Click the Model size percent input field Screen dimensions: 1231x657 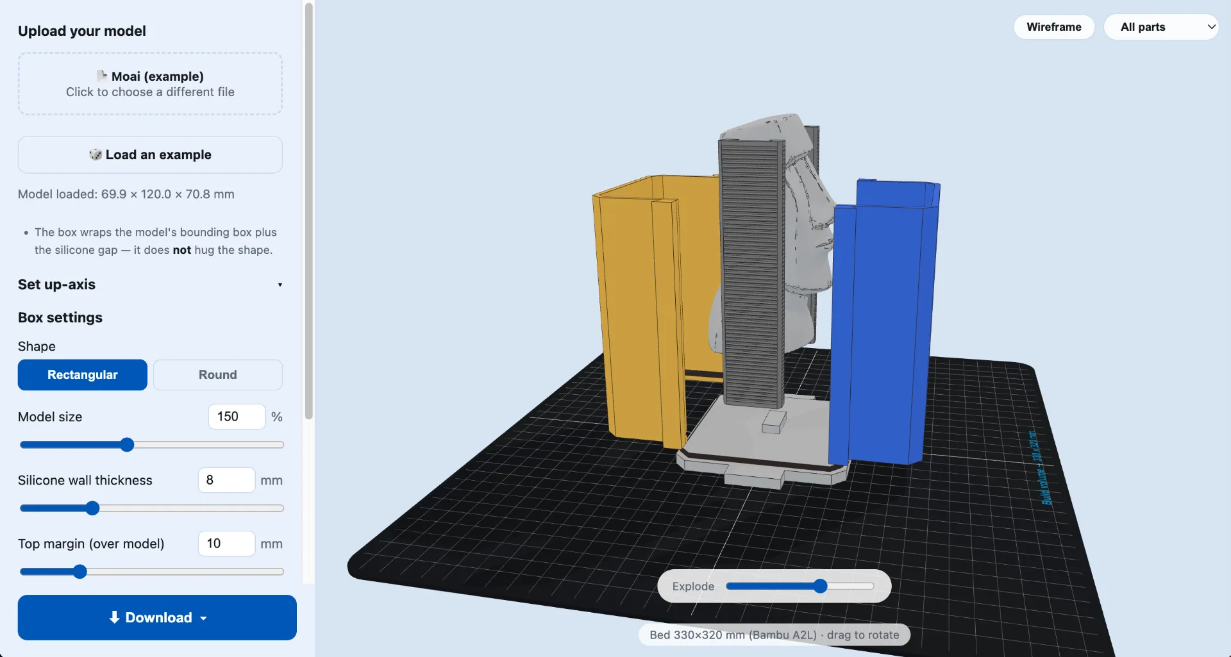[237, 417]
